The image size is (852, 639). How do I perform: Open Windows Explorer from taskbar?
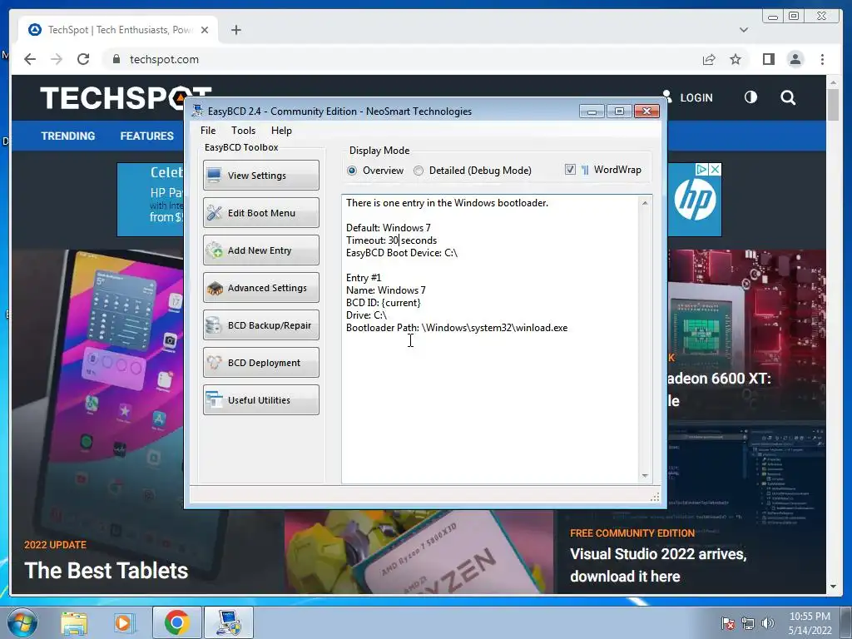(74, 623)
